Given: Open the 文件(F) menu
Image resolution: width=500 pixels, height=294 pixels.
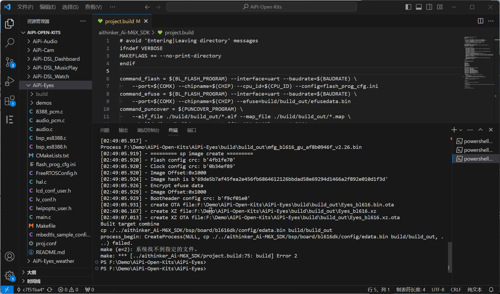Looking at the screenshot, I should coord(25,7).
